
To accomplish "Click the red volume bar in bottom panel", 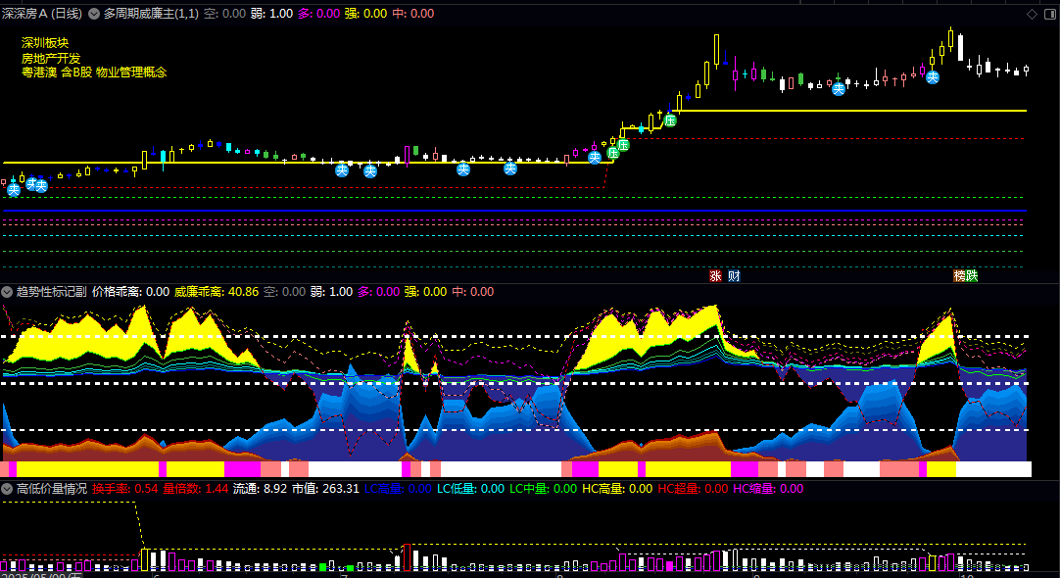I will tap(407, 557).
